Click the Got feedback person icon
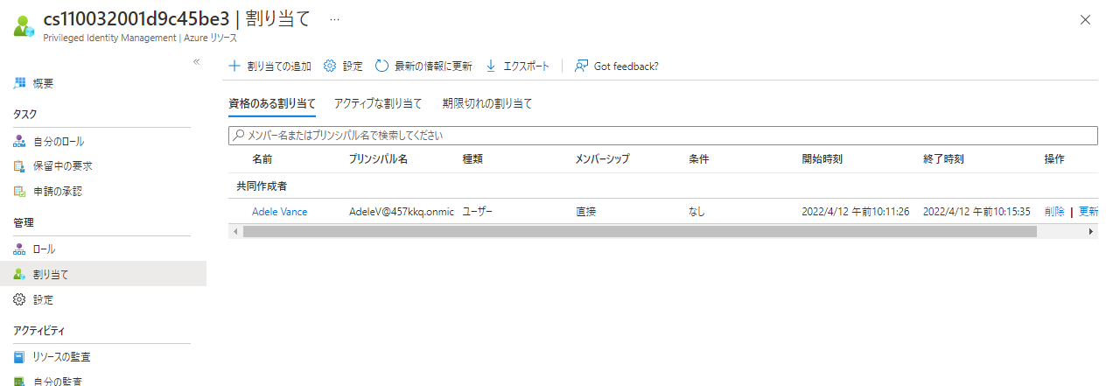Viewport: 1106px width, 386px height. (582, 66)
